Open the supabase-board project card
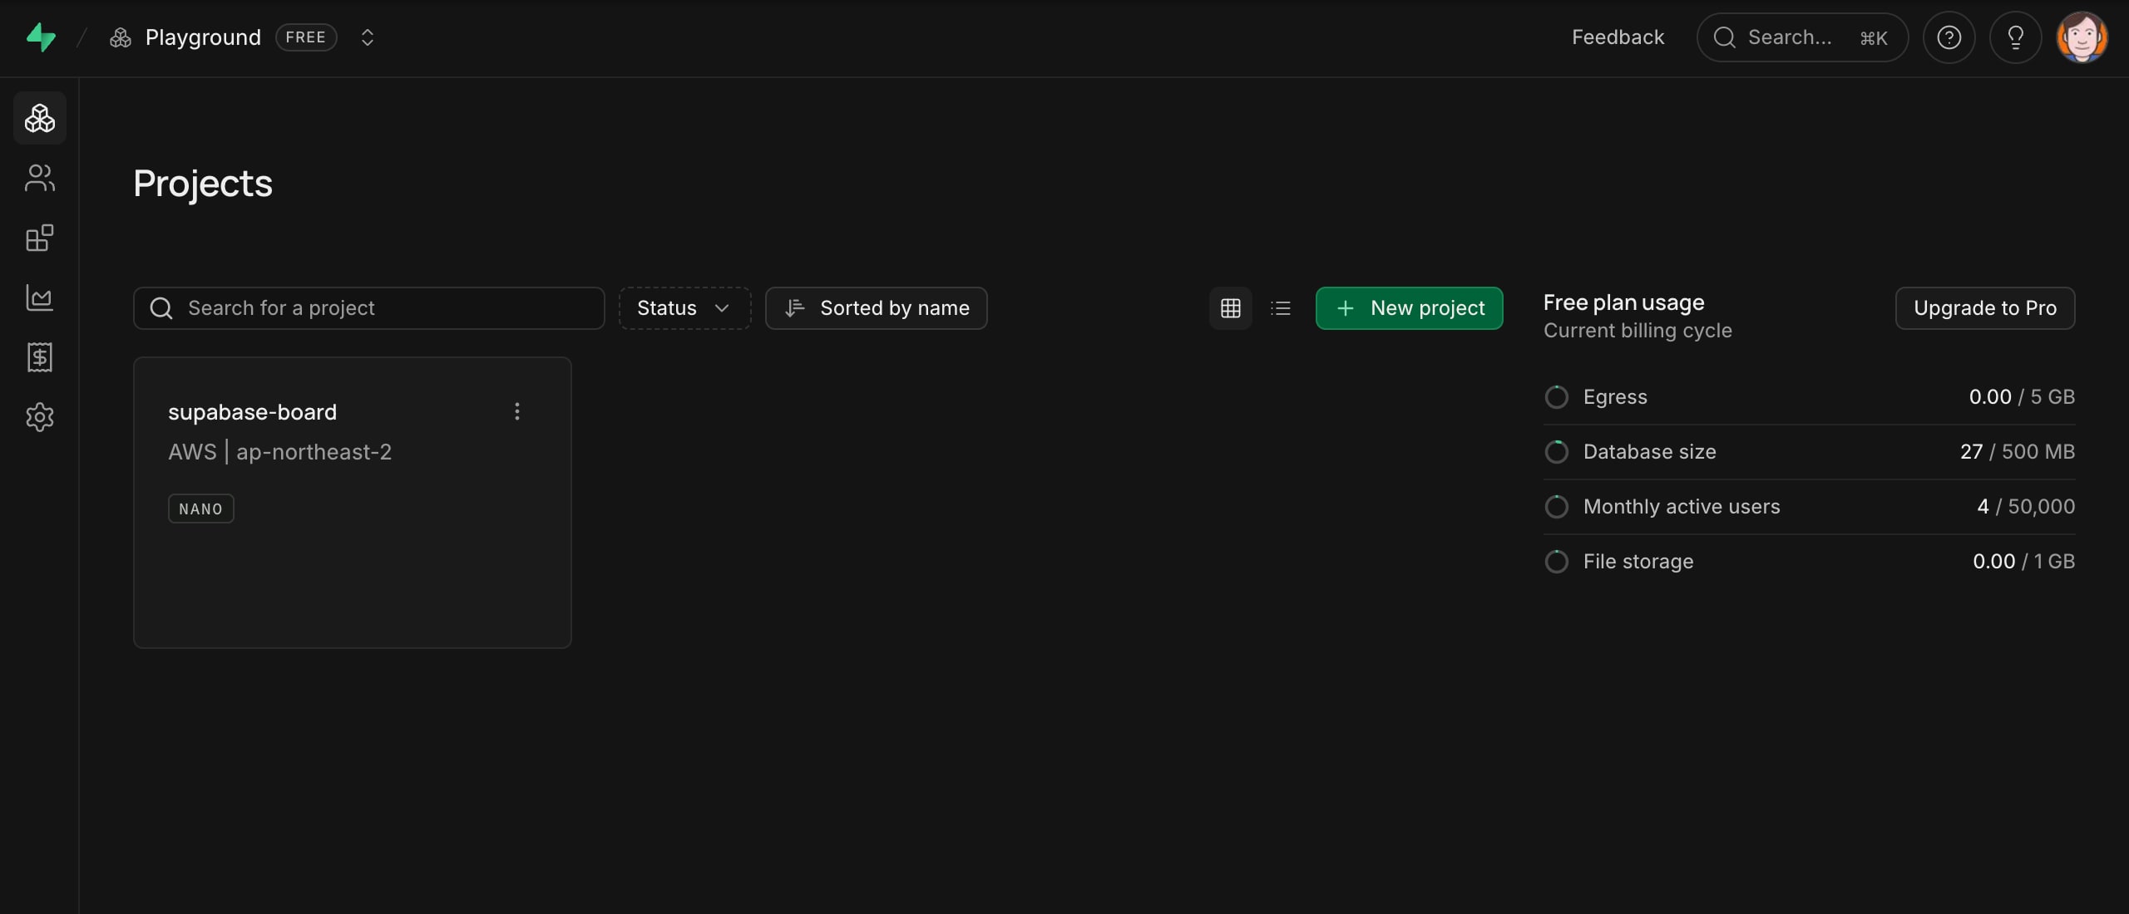The image size is (2129, 914). pyautogui.click(x=353, y=503)
